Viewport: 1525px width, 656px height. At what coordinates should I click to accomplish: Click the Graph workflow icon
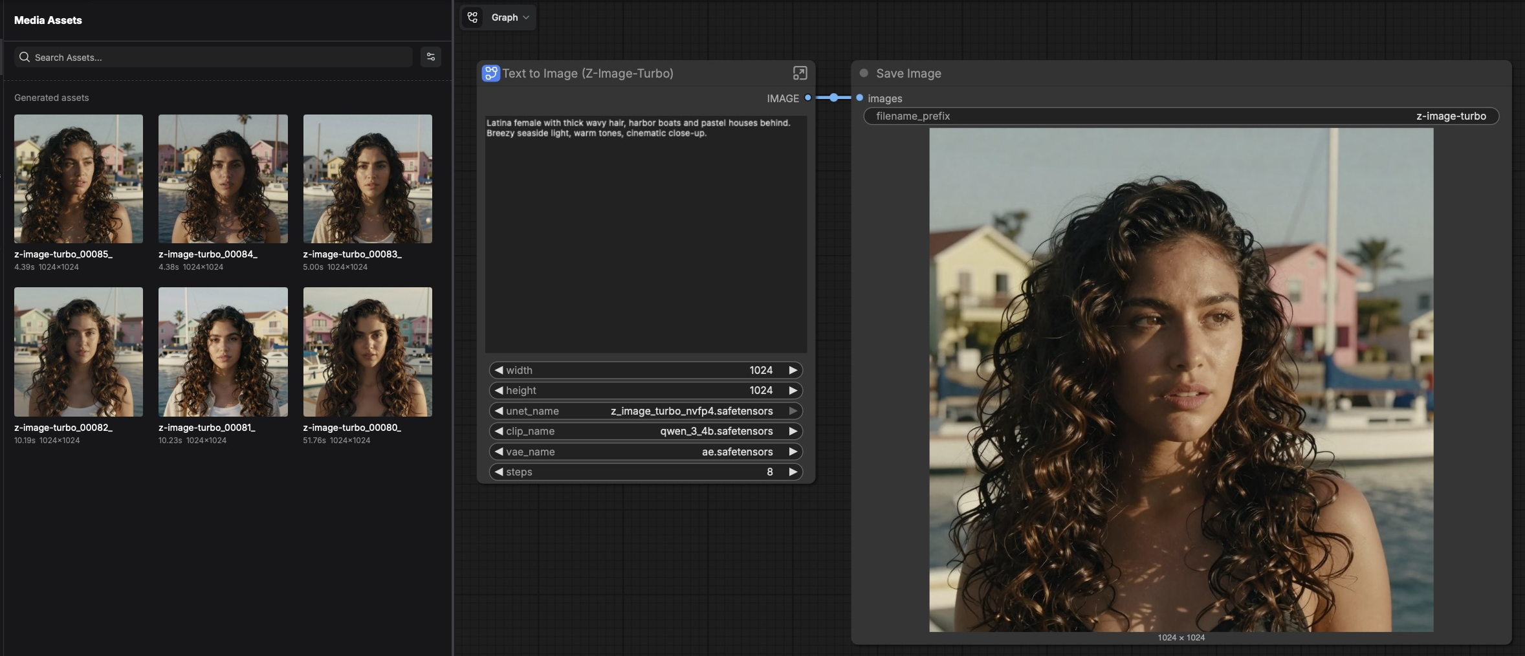[473, 17]
